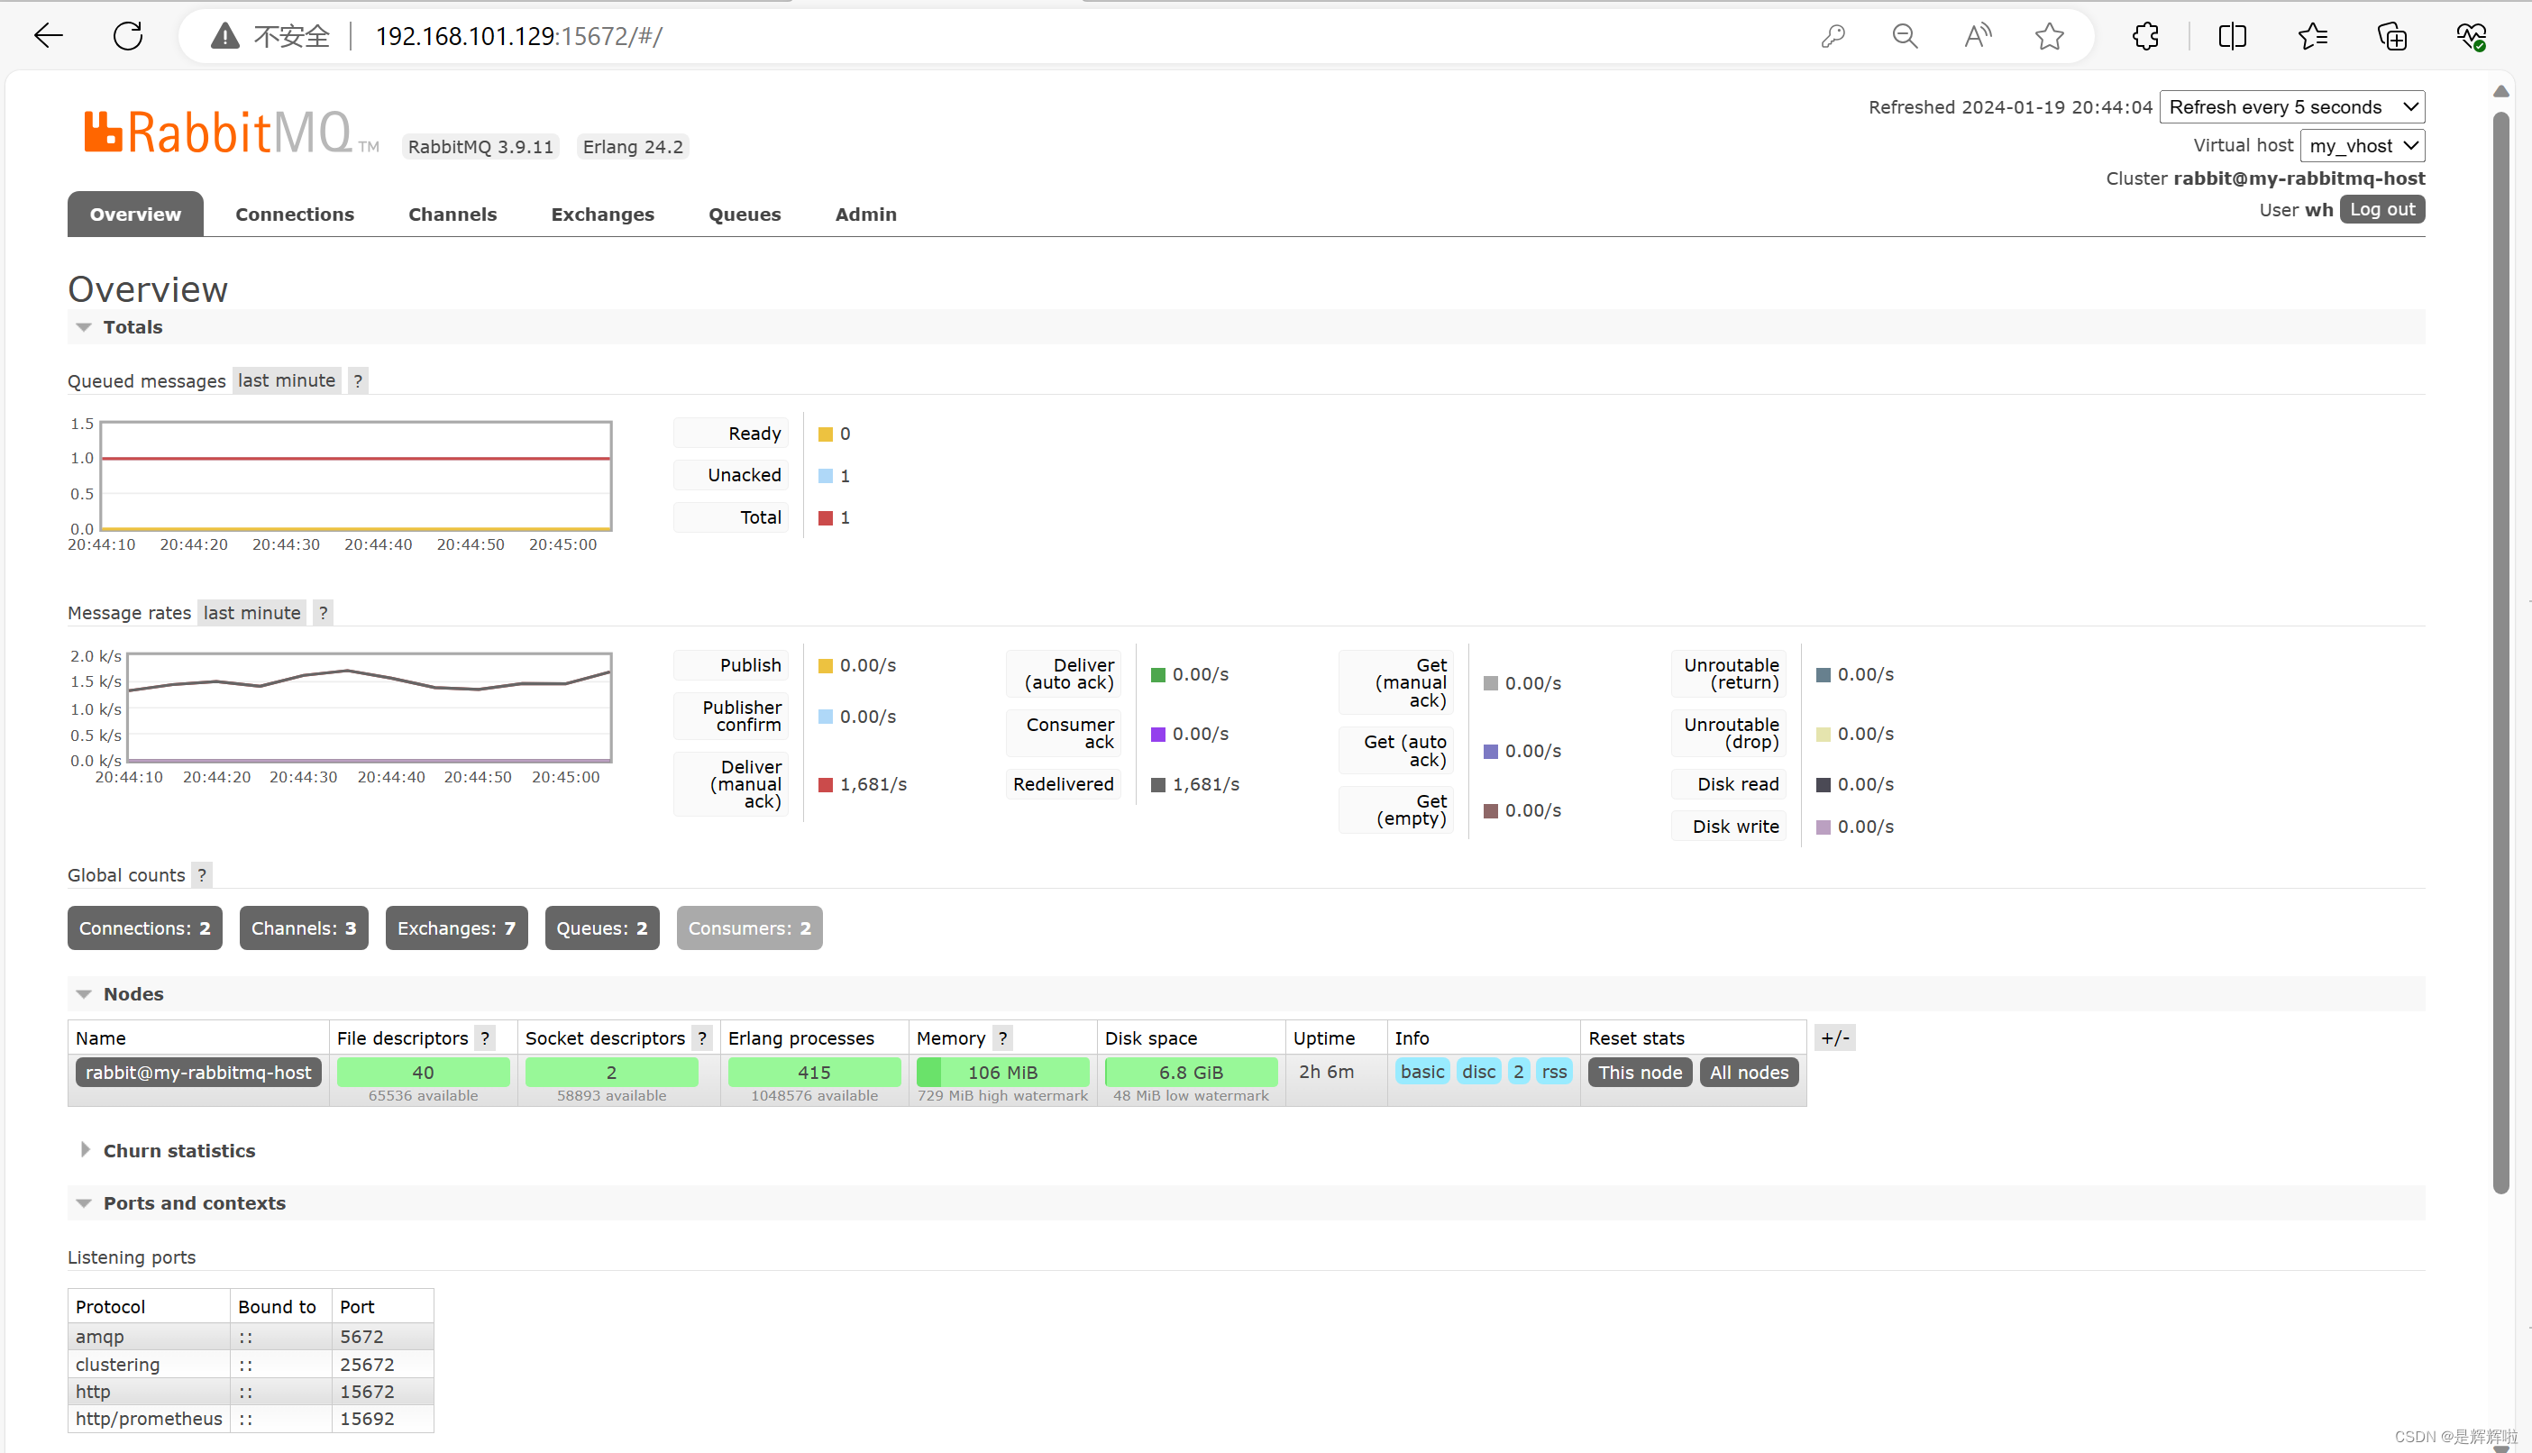Click the Log out button
2532x1453 pixels.
(2381, 208)
